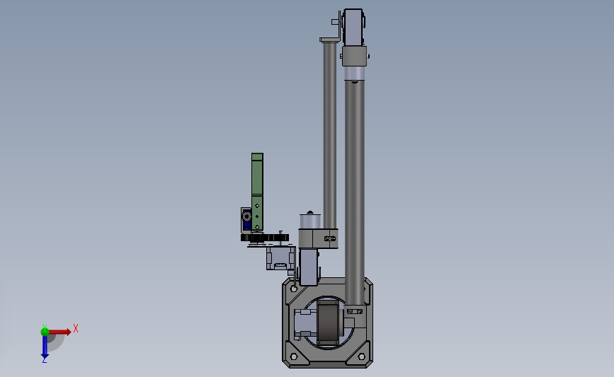Click the green Y axis dot of the triad
This screenshot has height=377, width=614.
tap(45, 332)
